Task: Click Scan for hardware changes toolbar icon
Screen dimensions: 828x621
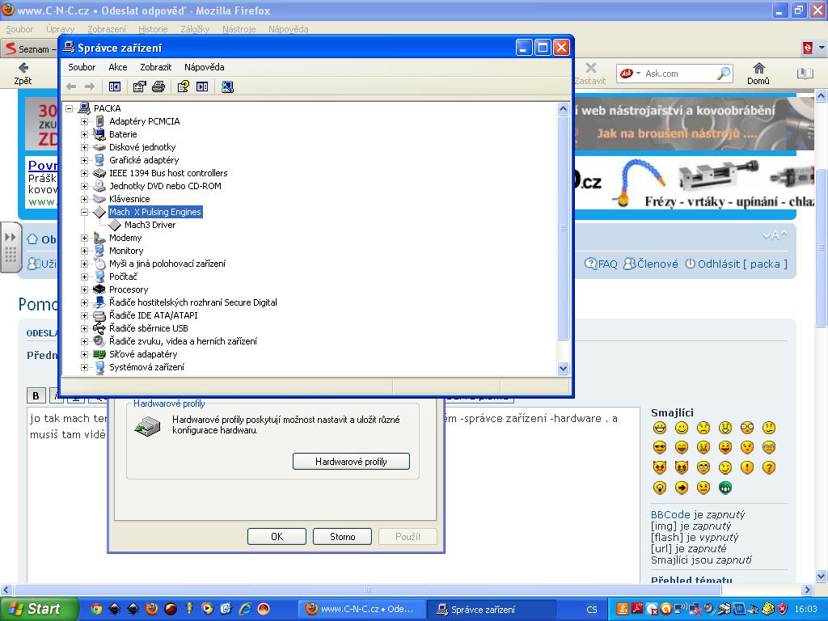Action: click(x=227, y=87)
